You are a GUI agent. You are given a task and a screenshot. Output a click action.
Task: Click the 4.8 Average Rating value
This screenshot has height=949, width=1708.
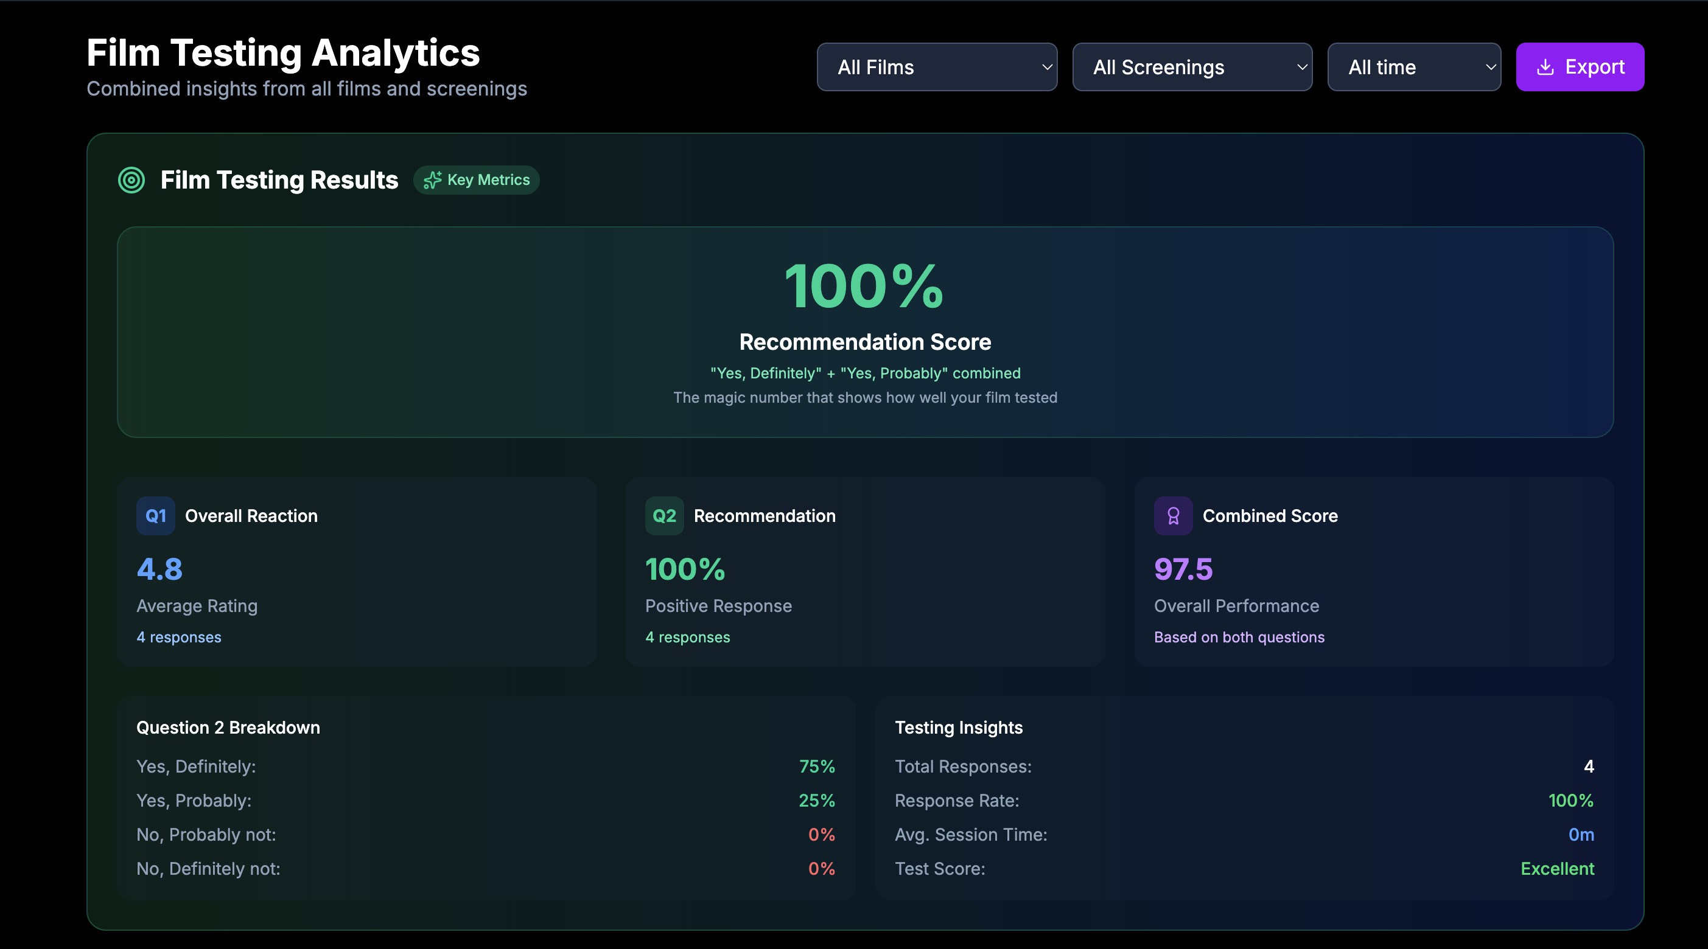click(x=160, y=569)
